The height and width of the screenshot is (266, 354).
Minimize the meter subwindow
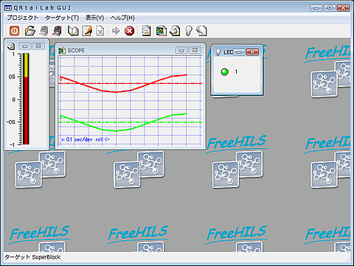25,46
